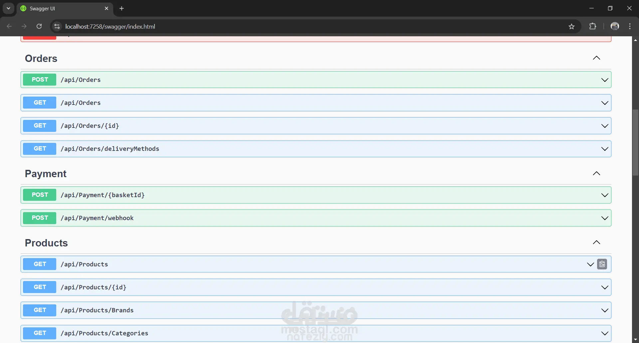
Task: Expand GET /api/Orders/deliveryMethods arrow
Action: 605,149
